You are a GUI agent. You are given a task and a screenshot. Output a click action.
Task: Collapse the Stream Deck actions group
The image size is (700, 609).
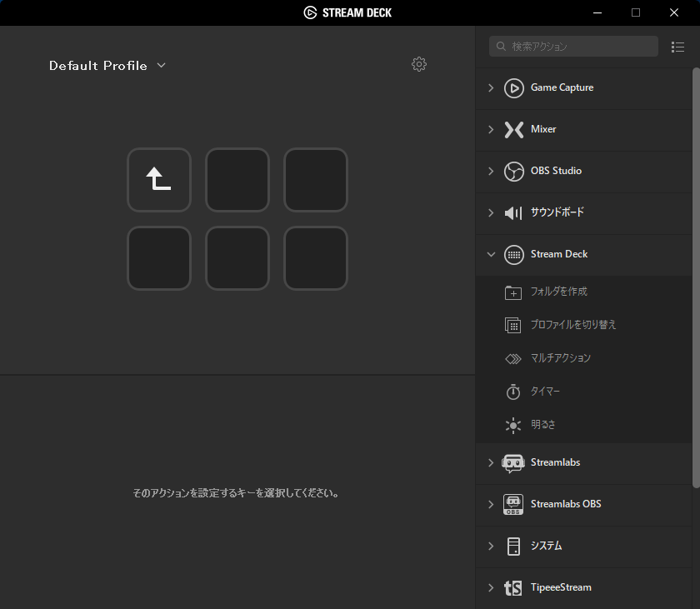(491, 254)
